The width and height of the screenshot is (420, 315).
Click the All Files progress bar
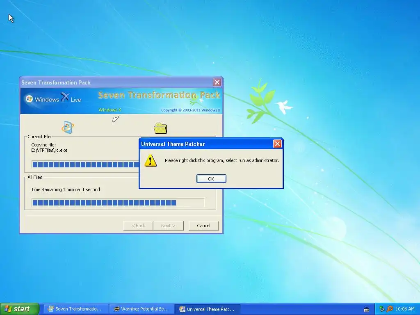point(118,203)
